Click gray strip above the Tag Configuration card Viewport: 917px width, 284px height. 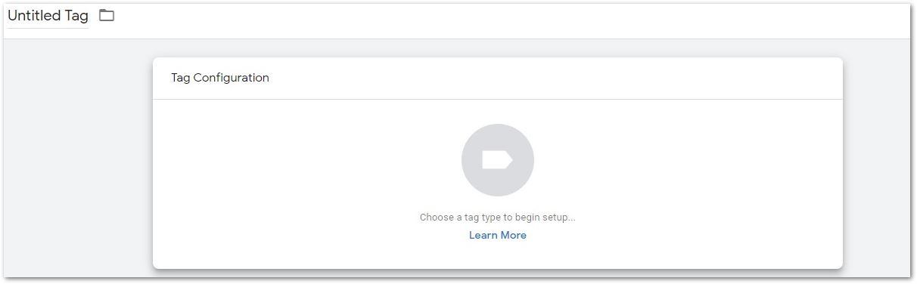coord(498,48)
